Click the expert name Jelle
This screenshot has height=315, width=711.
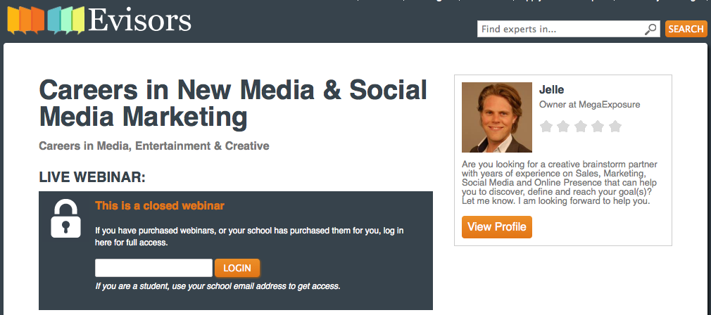point(551,89)
